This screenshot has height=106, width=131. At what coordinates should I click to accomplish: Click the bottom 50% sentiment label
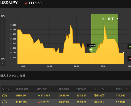(3, 59)
